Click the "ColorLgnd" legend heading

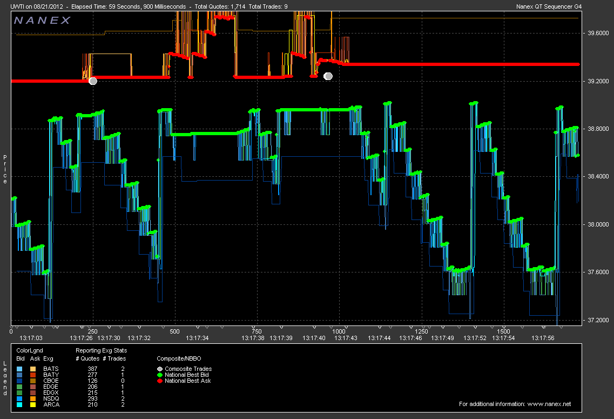tap(30, 350)
